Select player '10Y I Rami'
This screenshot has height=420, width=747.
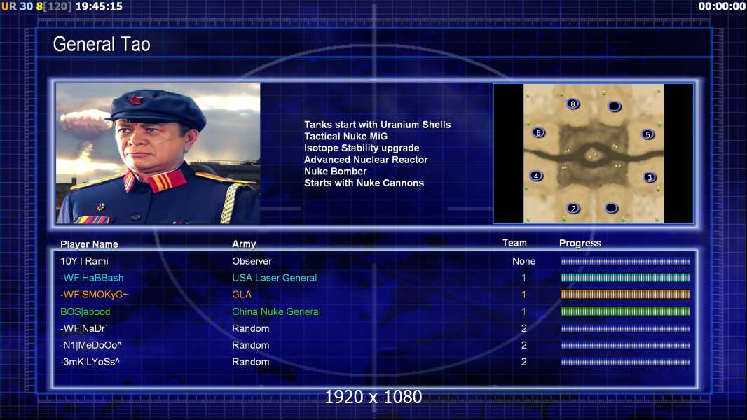tap(84, 261)
